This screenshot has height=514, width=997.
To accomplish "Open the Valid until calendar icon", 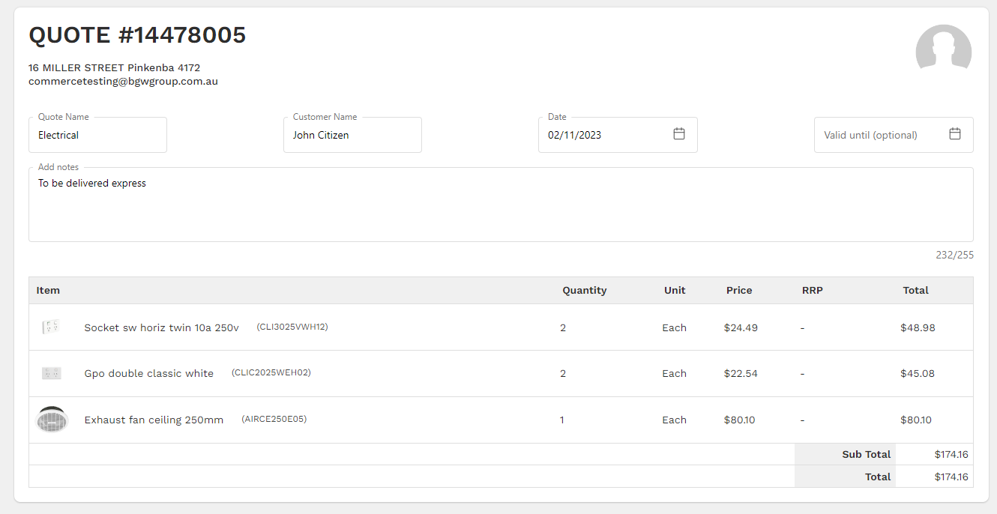I will (x=954, y=134).
